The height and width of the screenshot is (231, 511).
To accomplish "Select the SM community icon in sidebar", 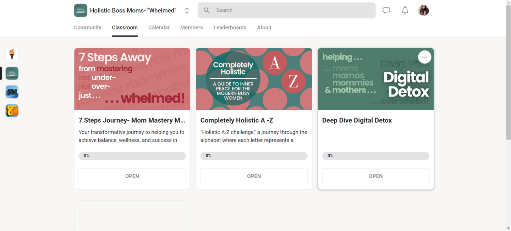I will tap(12, 92).
